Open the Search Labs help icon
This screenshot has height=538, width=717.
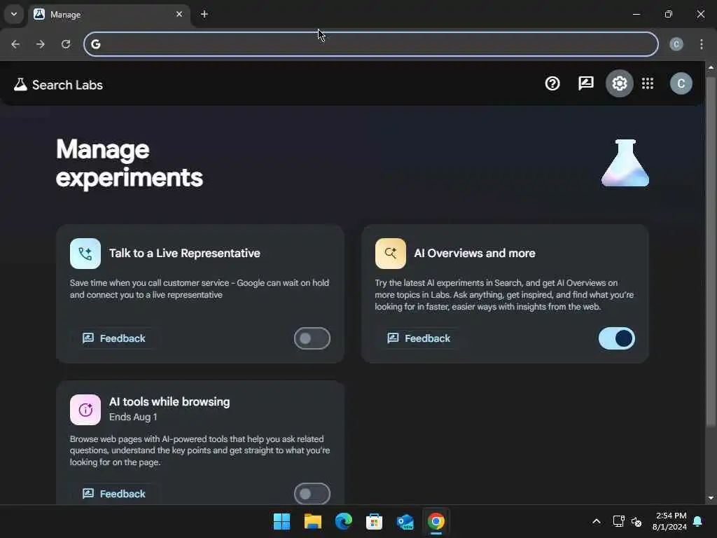coord(552,83)
